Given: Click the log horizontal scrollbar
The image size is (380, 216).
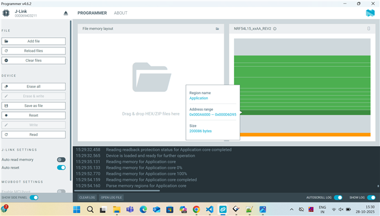Looking at the screenshot, I should [118, 191].
